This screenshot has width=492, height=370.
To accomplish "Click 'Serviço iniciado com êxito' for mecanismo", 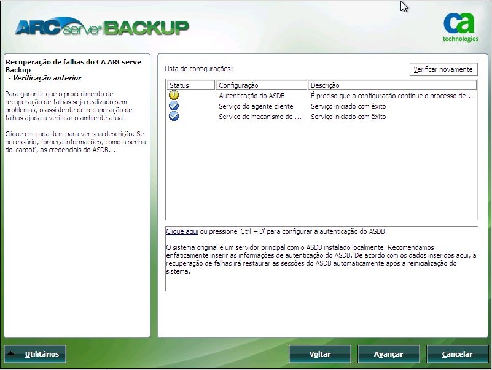I will coord(348,117).
